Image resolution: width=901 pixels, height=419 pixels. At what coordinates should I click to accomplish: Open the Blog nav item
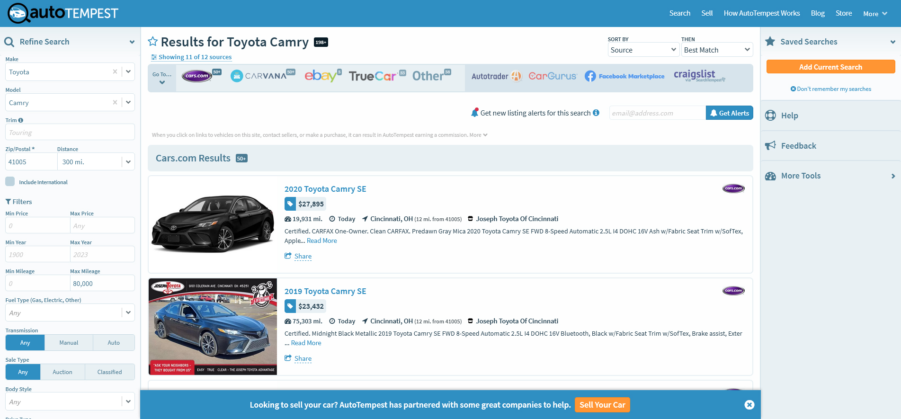pos(818,13)
